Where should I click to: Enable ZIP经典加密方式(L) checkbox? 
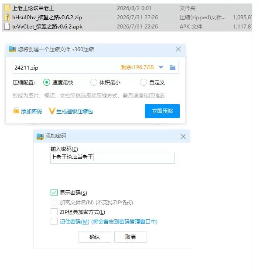54,212
